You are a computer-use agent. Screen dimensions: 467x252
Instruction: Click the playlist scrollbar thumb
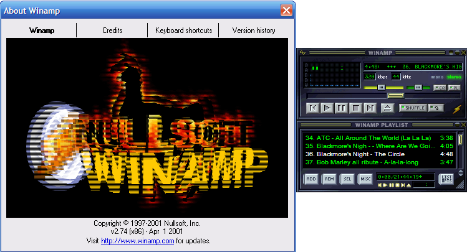click(460, 139)
